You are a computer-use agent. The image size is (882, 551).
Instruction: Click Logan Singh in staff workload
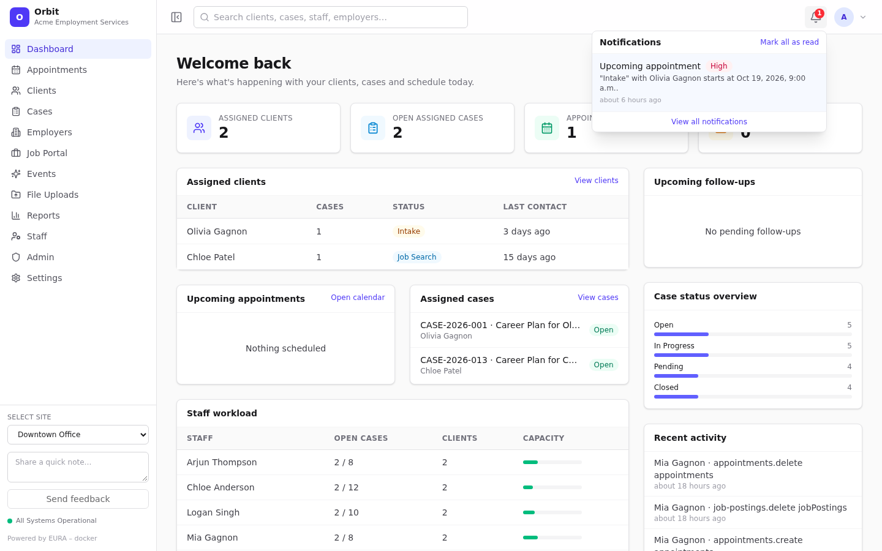click(213, 512)
